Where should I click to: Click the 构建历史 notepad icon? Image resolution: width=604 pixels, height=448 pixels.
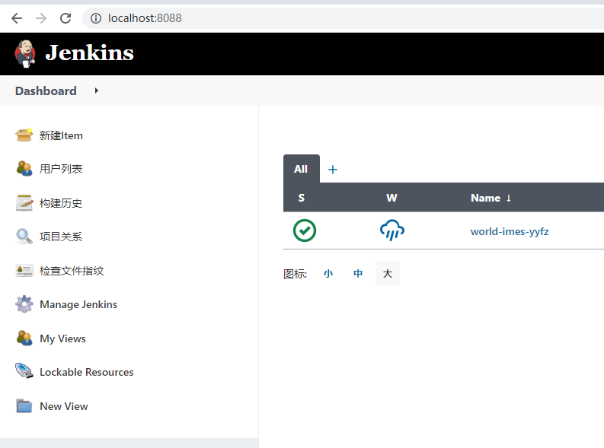click(x=24, y=202)
